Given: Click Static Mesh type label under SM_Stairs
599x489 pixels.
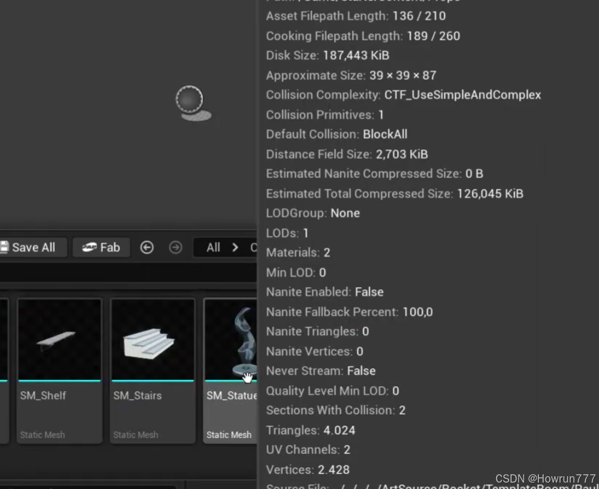Looking at the screenshot, I should pos(135,435).
